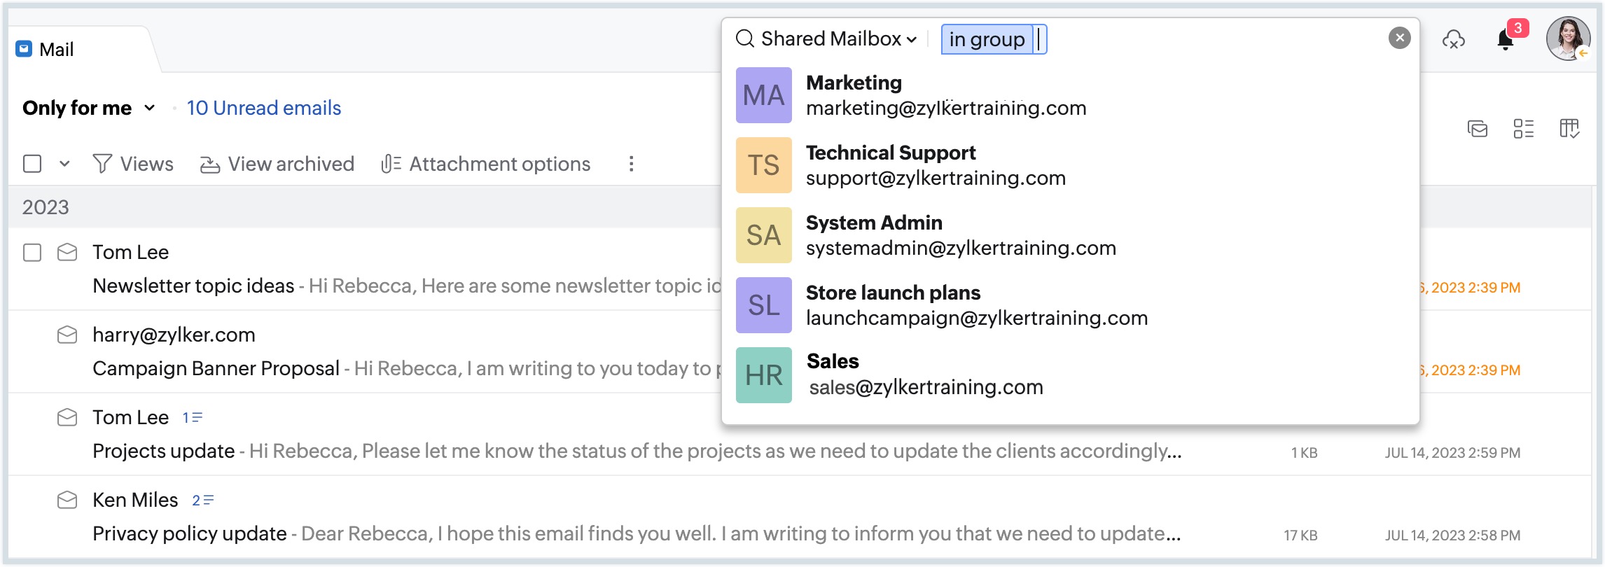Click 17 KB size value
This screenshot has height=567, width=1605.
(x=1300, y=535)
